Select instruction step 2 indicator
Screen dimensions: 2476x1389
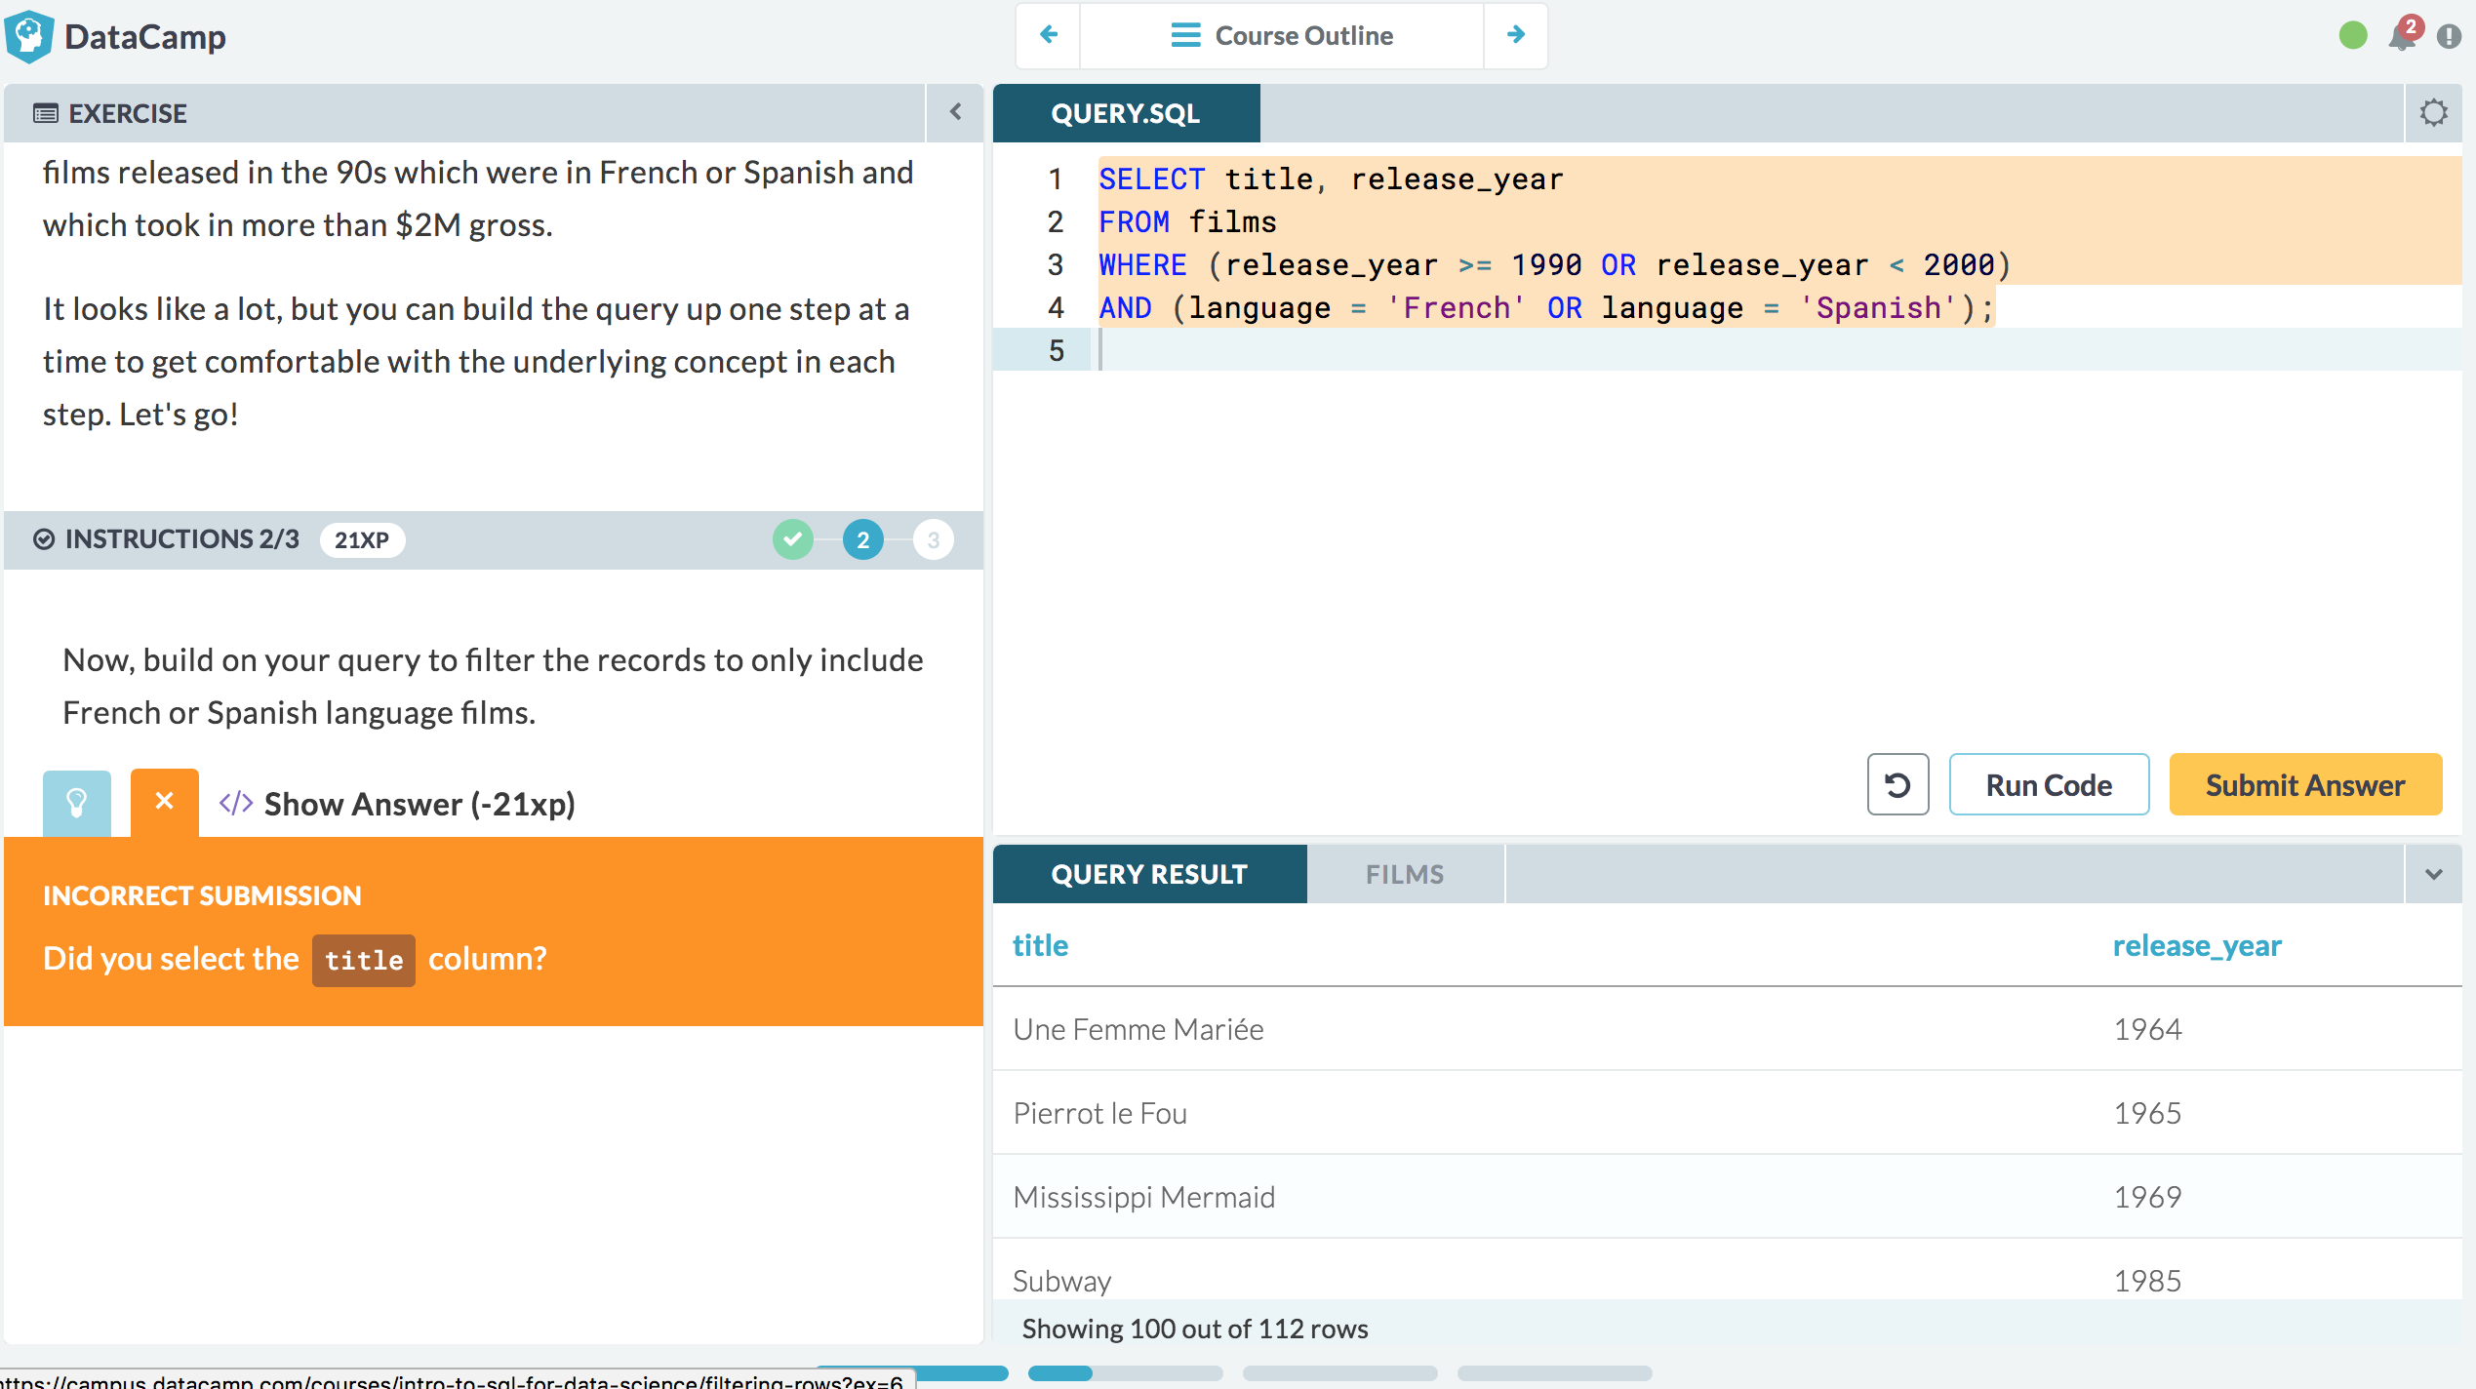point(862,539)
